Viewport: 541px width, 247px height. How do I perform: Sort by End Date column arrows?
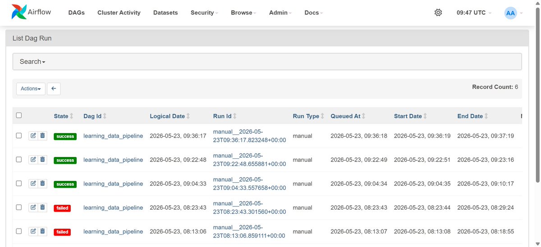click(x=486, y=116)
